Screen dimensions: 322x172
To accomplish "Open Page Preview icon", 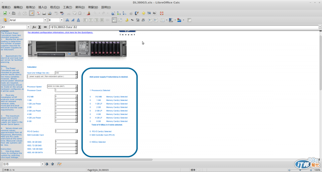I will click(50, 13).
